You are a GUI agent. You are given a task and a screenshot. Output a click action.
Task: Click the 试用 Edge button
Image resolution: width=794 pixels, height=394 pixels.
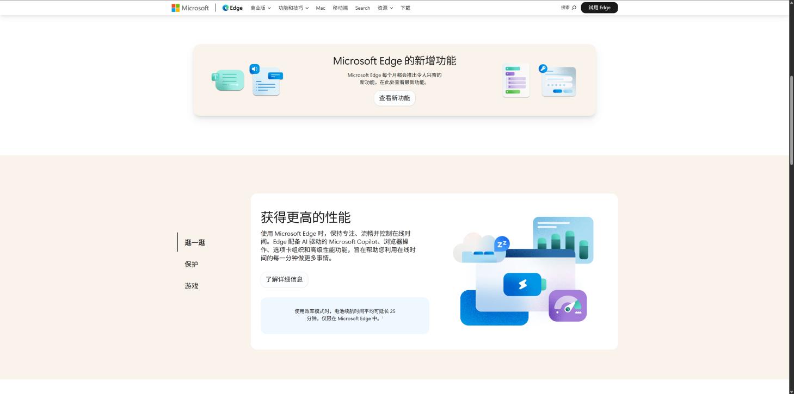click(x=599, y=8)
